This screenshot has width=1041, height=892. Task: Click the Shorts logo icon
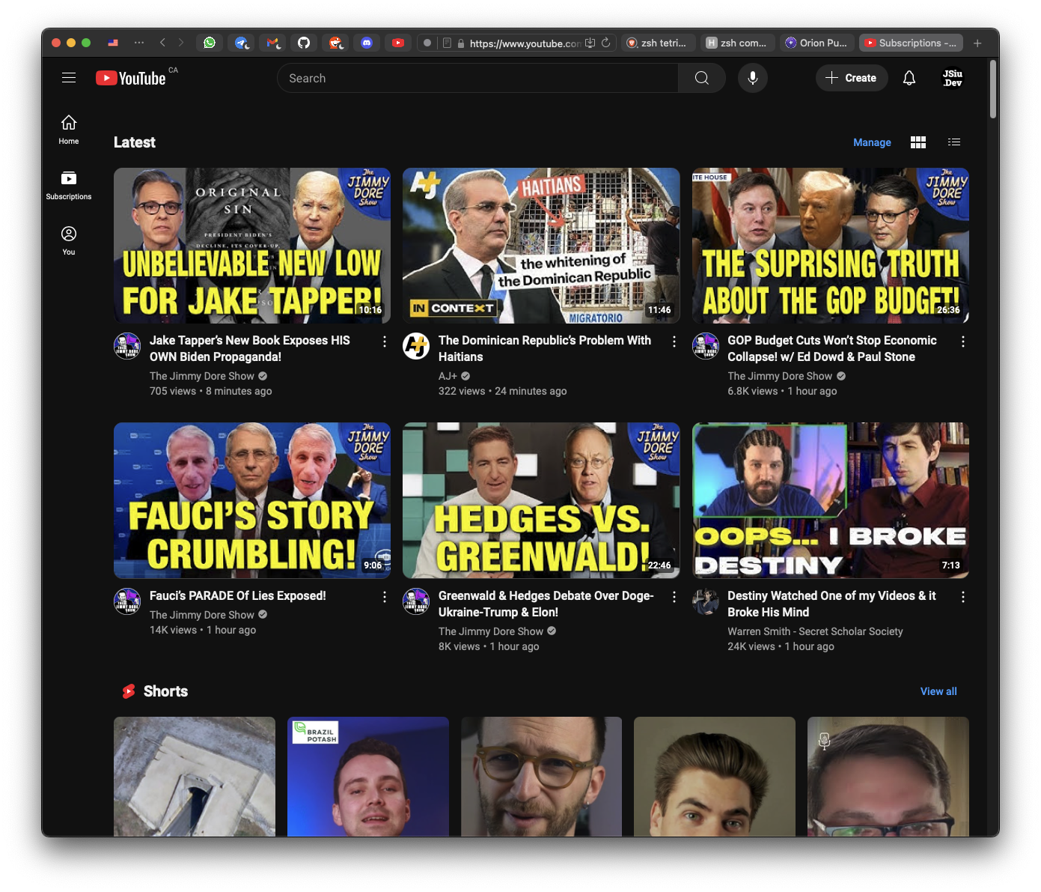127,691
